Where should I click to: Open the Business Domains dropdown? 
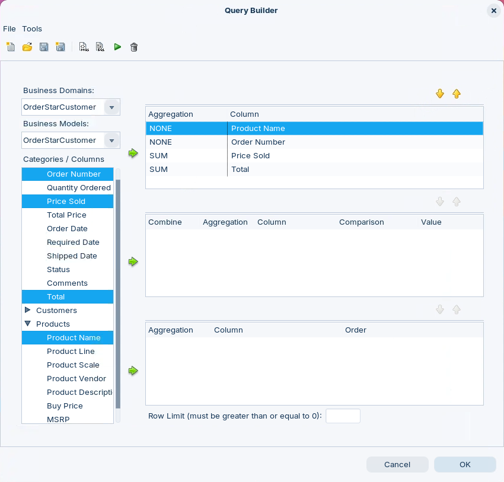111,107
